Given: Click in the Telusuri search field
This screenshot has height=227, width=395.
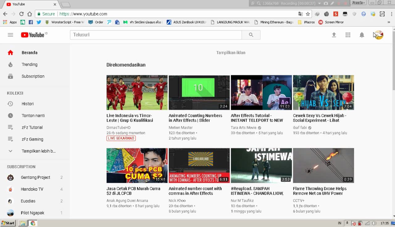Looking at the screenshot, I should 156,35.
